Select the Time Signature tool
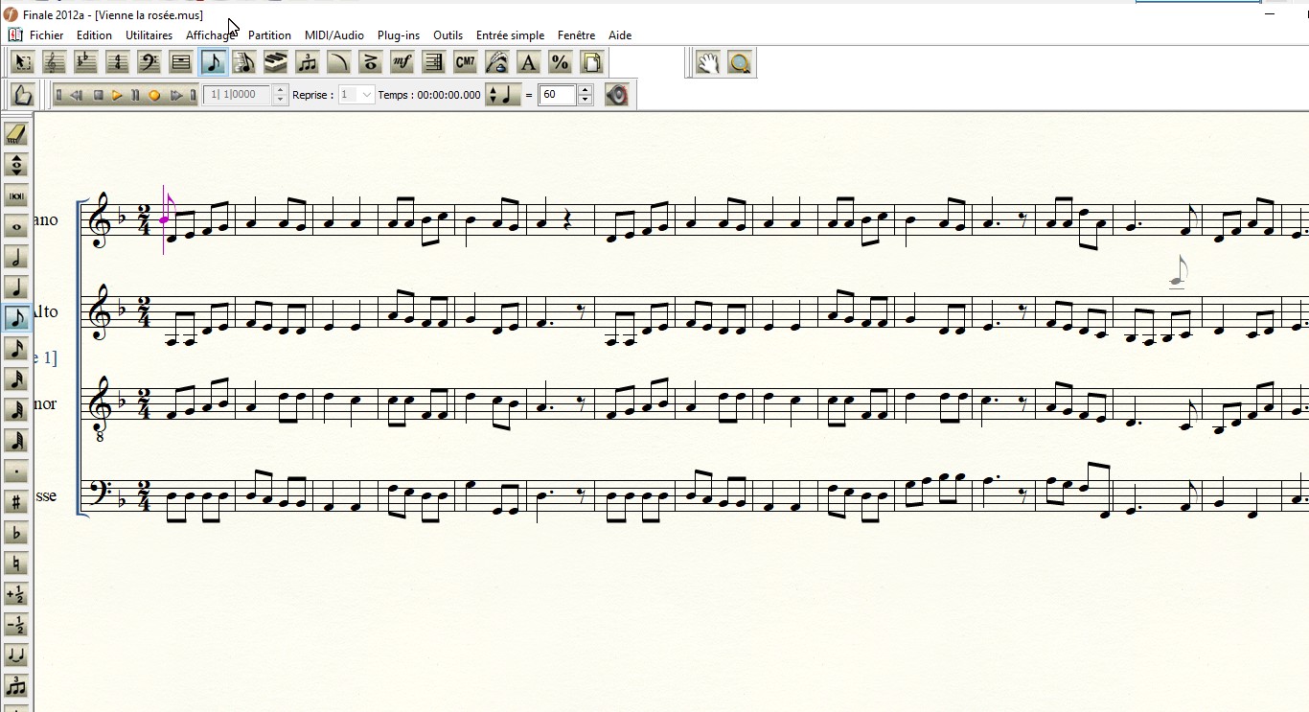This screenshot has width=1309, height=712. point(118,62)
